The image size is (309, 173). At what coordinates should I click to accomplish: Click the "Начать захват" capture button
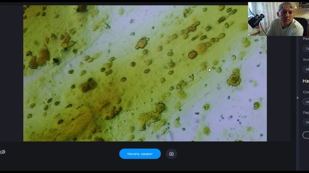(140, 154)
